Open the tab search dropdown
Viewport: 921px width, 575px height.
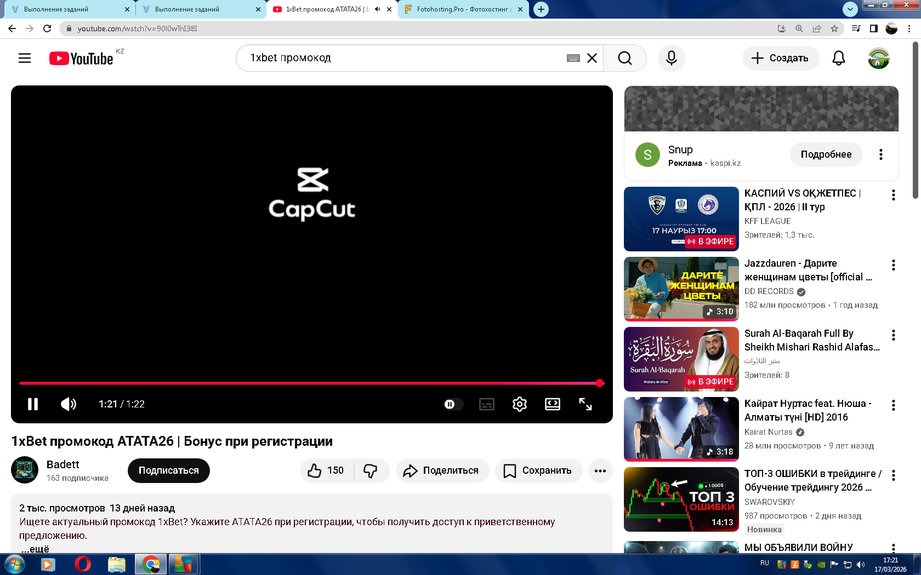(850, 9)
